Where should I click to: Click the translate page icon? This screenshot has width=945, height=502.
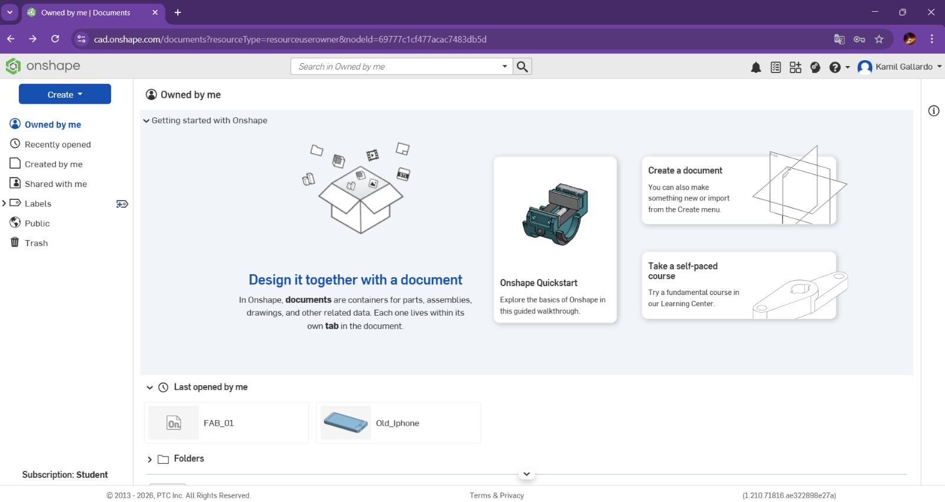(839, 40)
